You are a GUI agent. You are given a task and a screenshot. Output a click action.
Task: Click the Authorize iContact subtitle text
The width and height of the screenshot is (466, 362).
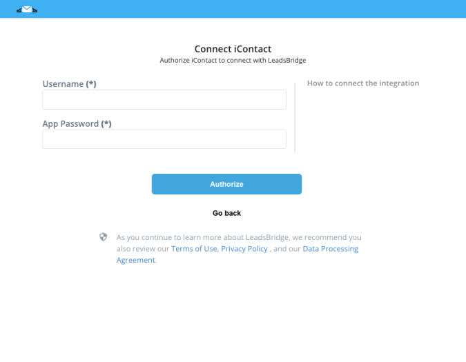click(233, 61)
